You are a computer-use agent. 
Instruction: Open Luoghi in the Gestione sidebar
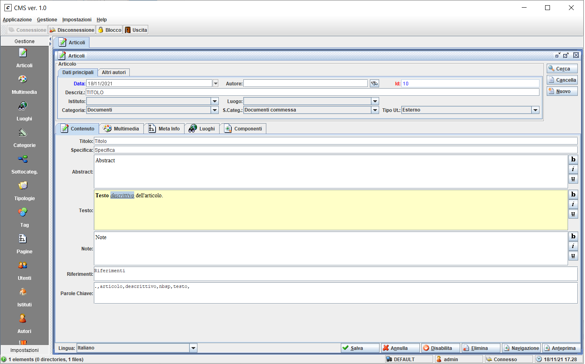coord(24,112)
